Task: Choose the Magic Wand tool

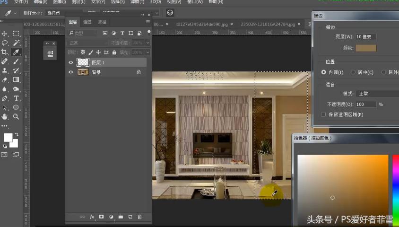Action: click(16, 43)
